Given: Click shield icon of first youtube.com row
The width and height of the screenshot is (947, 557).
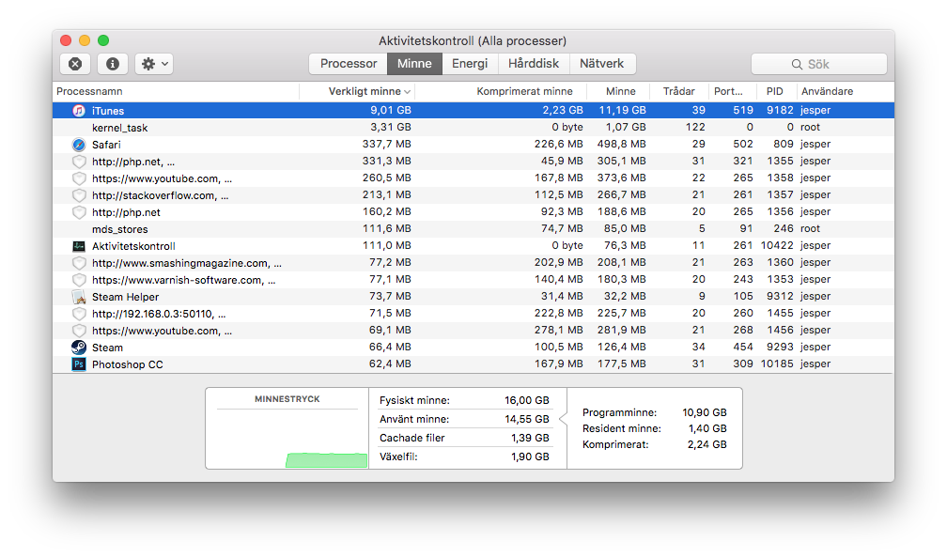Looking at the screenshot, I should coord(79,178).
